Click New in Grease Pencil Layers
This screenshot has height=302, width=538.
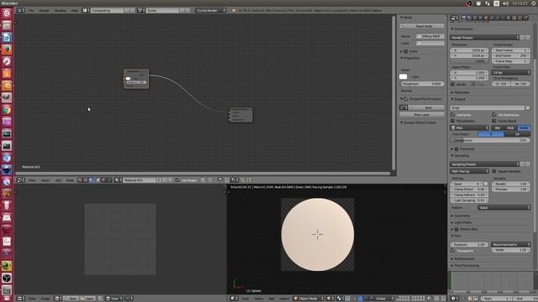click(428, 107)
